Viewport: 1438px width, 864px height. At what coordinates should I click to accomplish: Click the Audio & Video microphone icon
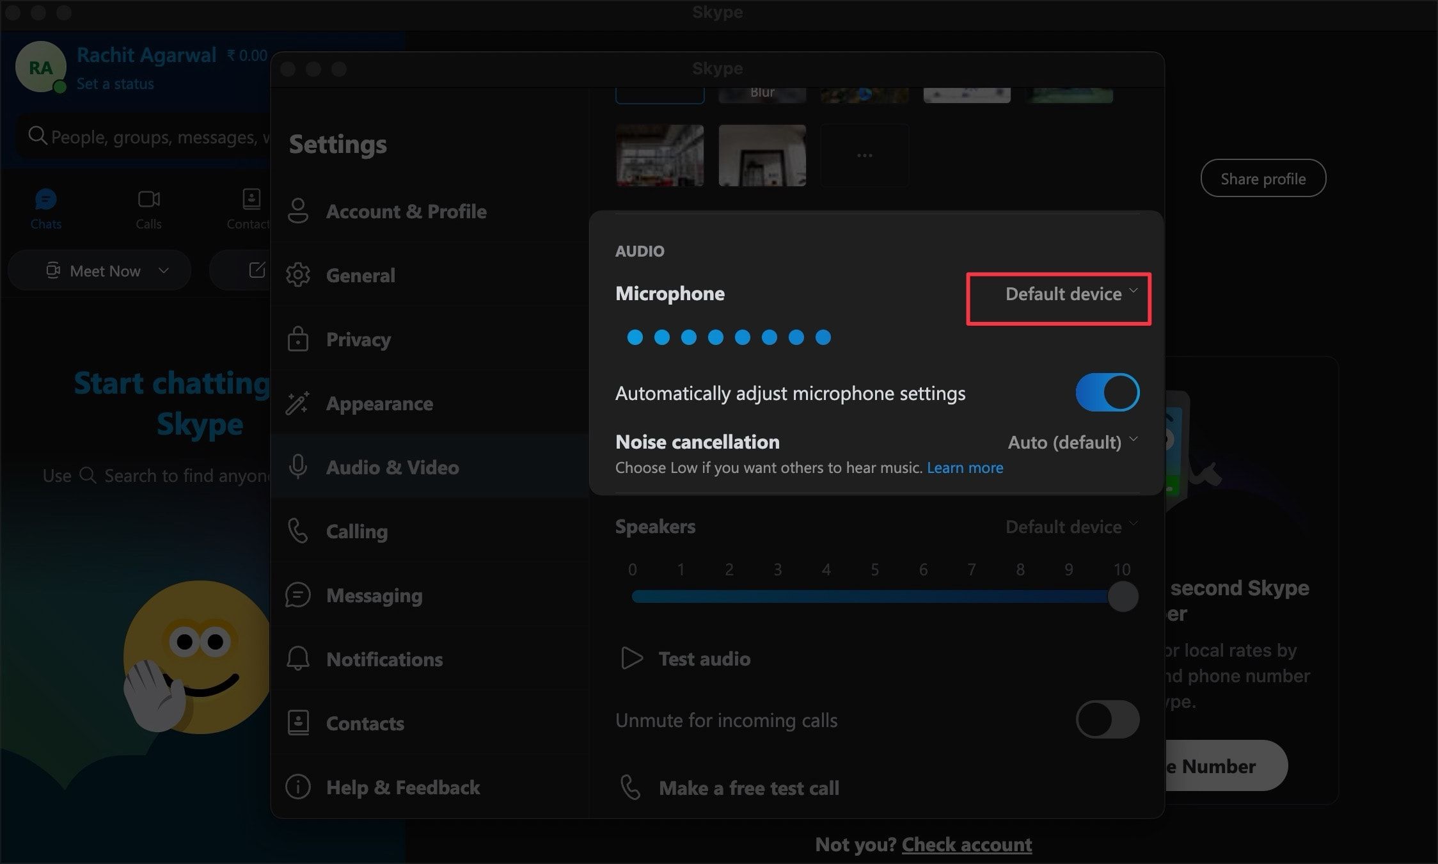298,467
